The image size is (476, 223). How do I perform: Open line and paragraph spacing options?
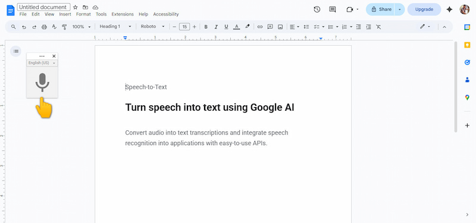point(306,27)
